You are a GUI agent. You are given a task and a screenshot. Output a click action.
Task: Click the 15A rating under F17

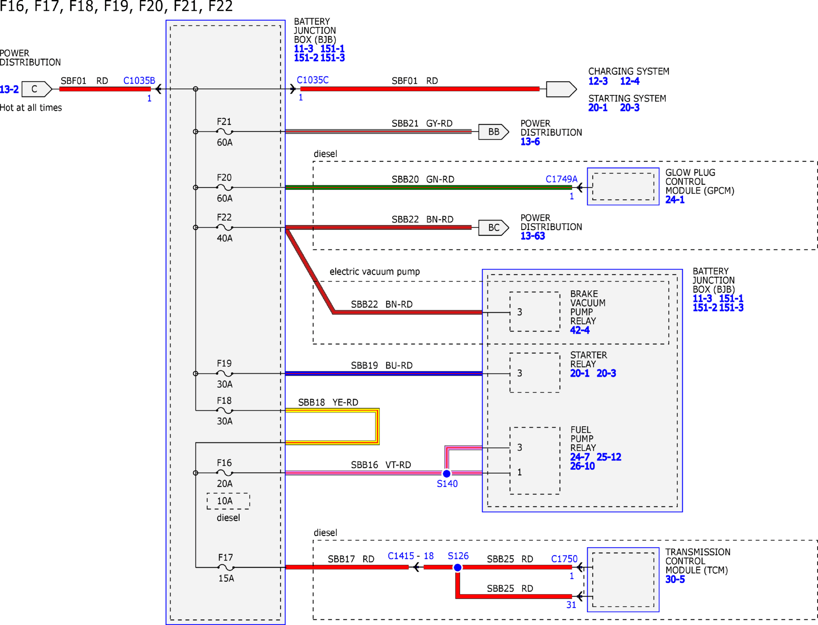226,578
